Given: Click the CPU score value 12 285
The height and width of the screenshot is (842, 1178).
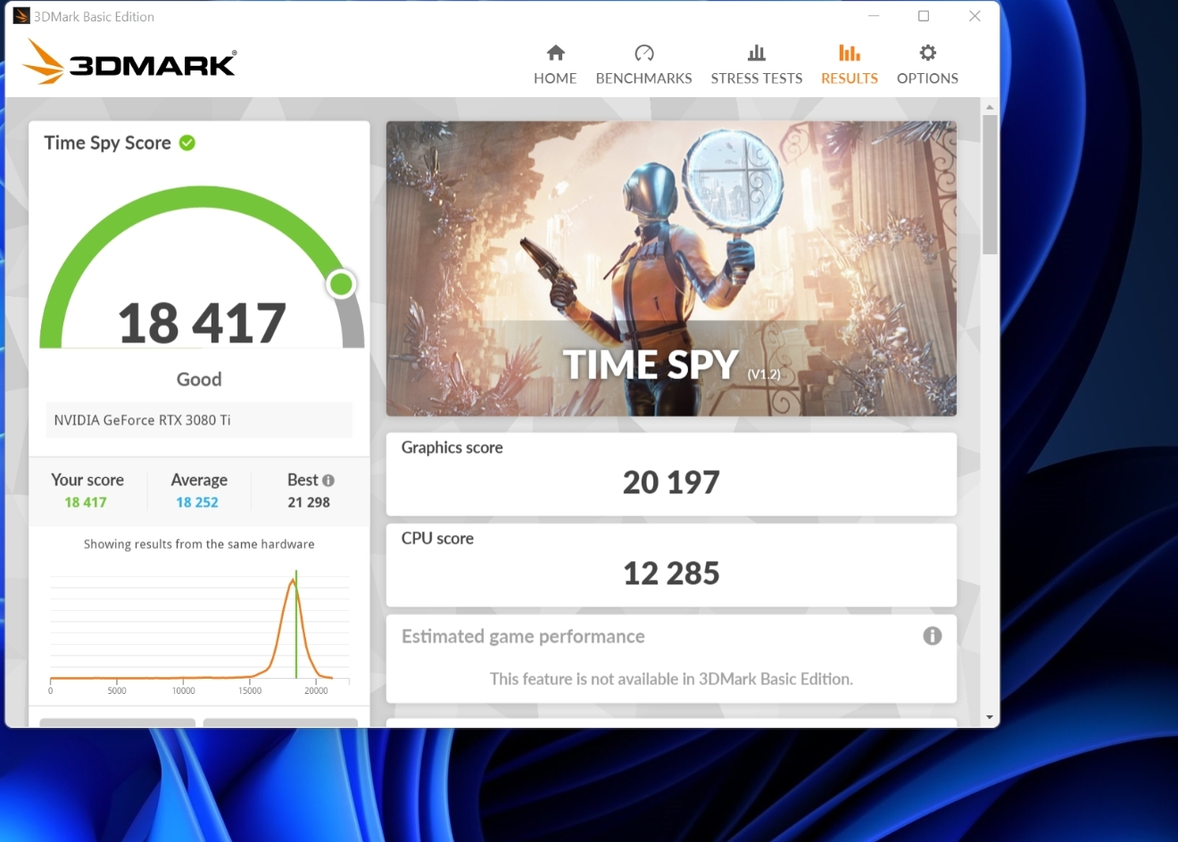Looking at the screenshot, I should click(671, 574).
